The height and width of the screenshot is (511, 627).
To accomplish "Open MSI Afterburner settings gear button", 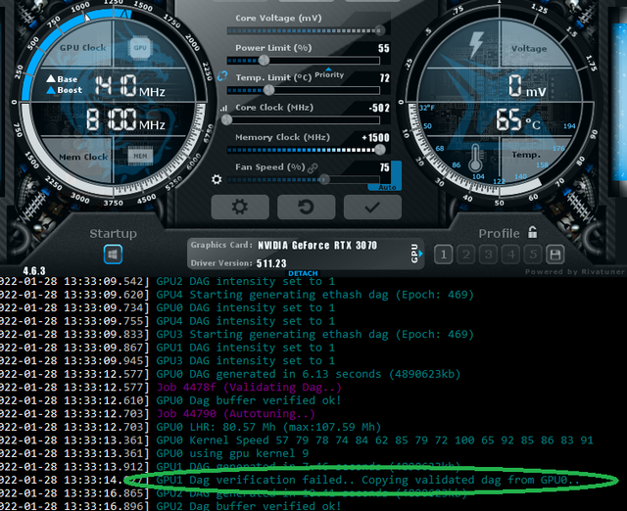I will coord(240,207).
